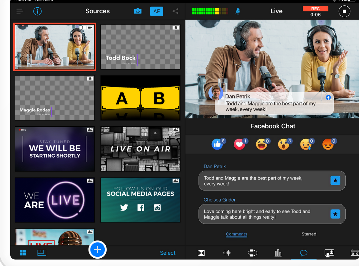Star Dan Petrik's comment
359x266 pixels.
[335, 181]
